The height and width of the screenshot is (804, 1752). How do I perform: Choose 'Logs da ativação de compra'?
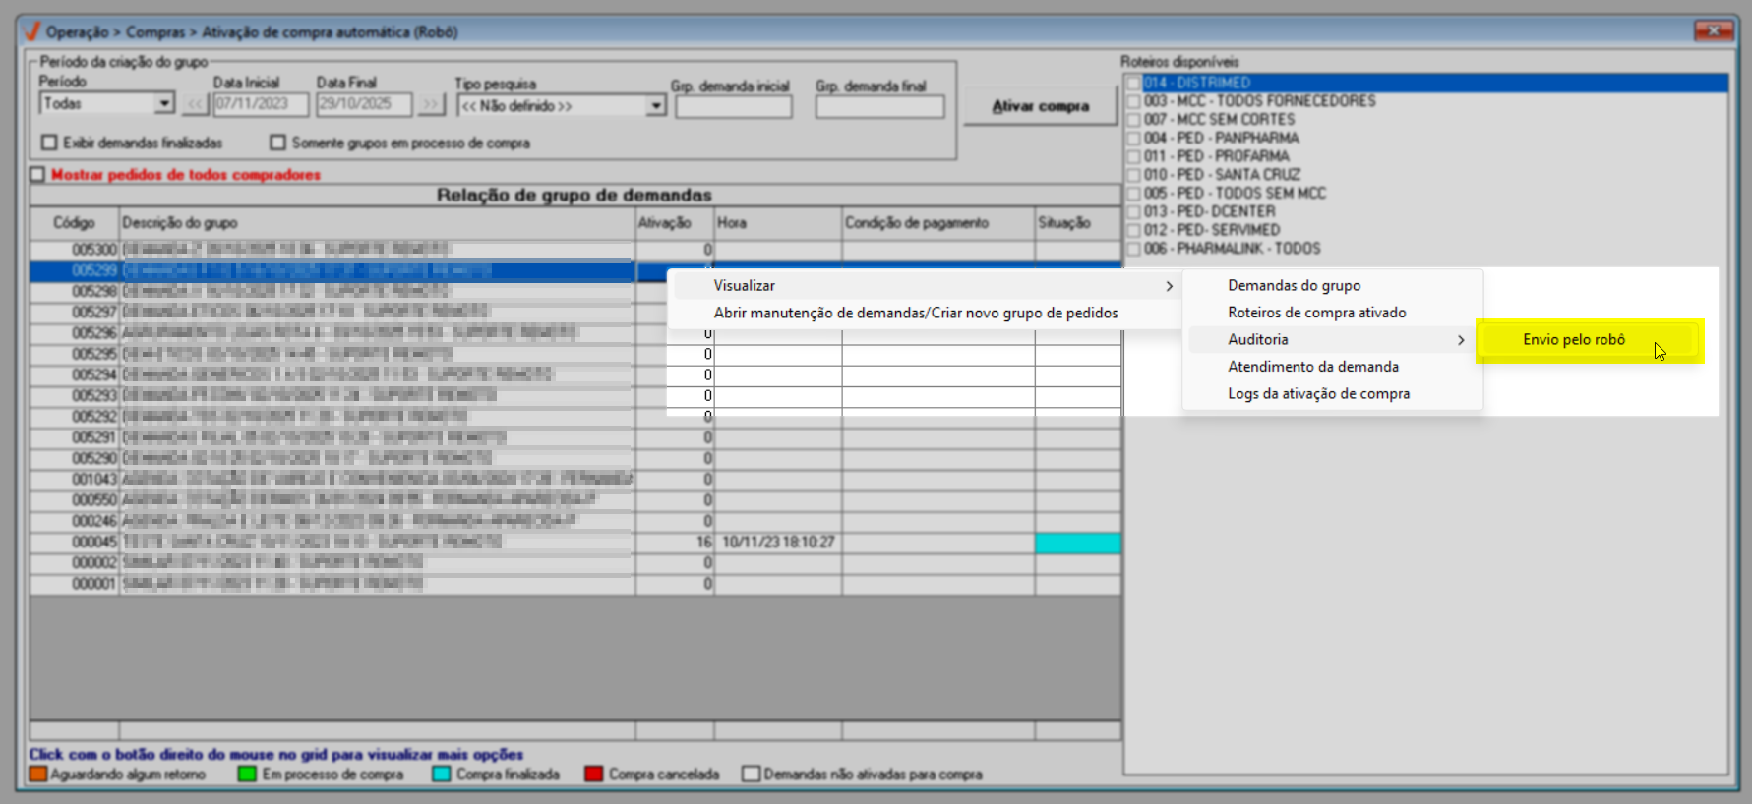coord(1318,394)
